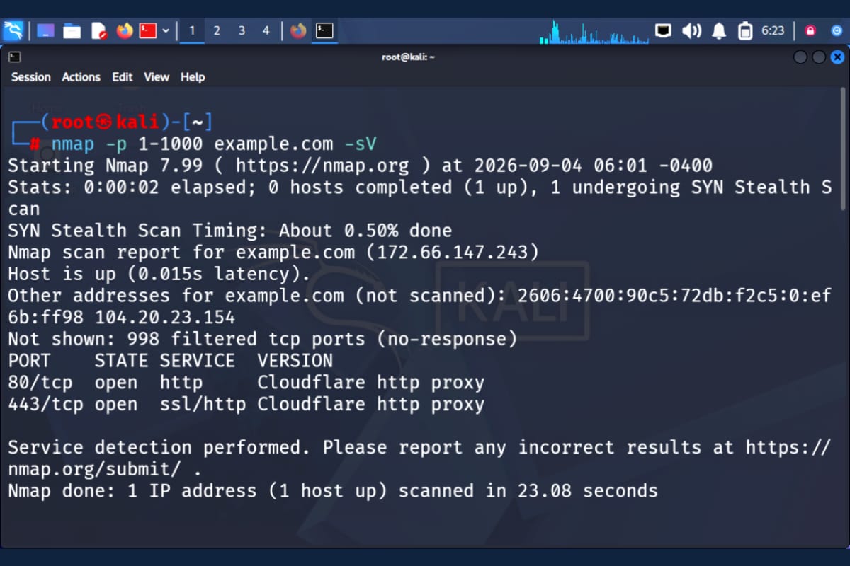
Task: Switch to workspace 4
Action: [x=266, y=30]
